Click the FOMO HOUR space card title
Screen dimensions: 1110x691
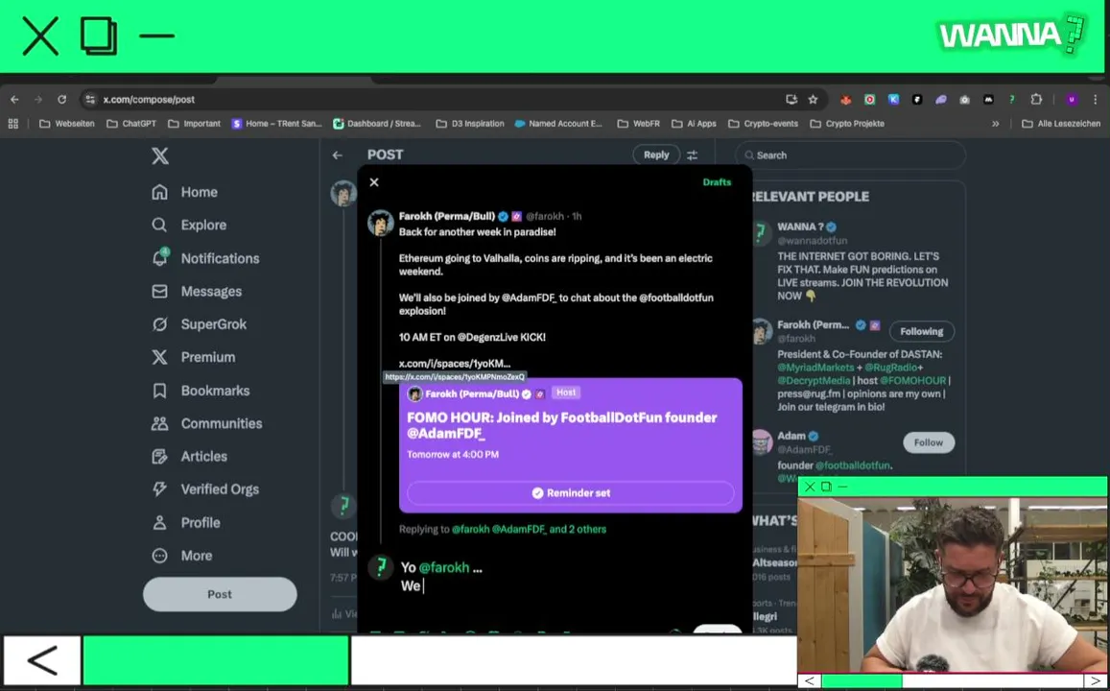pyautogui.click(x=562, y=425)
